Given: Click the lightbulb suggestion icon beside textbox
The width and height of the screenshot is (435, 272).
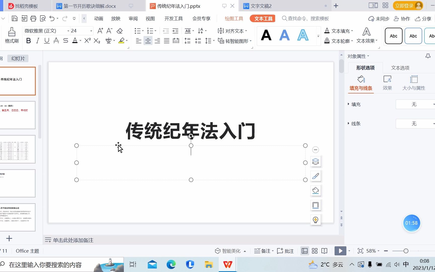Looking at the screenshot, I should tap(315, 220).
